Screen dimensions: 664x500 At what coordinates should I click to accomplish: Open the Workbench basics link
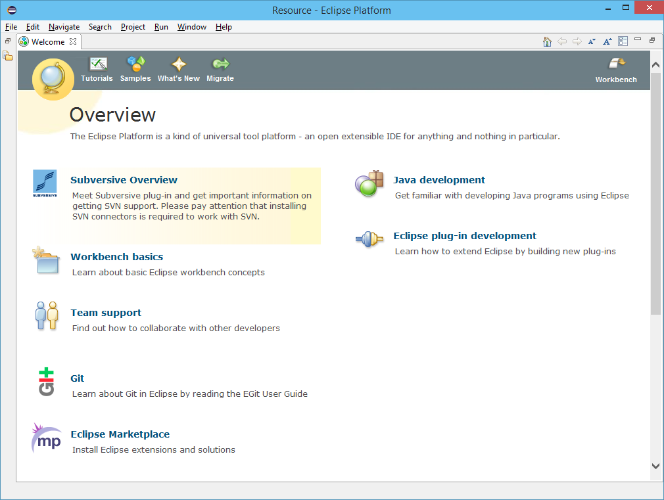point(117,257)
